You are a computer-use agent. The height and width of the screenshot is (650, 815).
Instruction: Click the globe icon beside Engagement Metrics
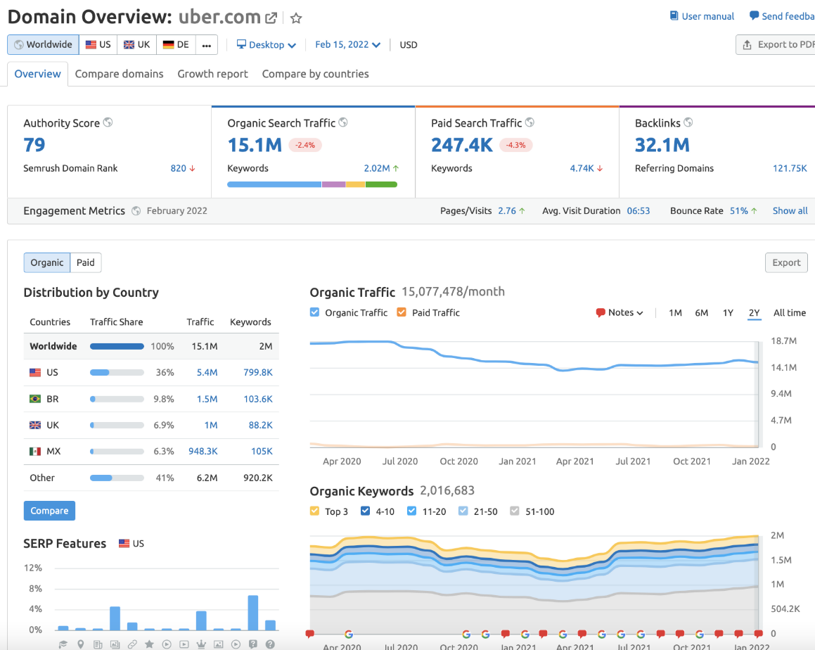(x=136, y=210)
